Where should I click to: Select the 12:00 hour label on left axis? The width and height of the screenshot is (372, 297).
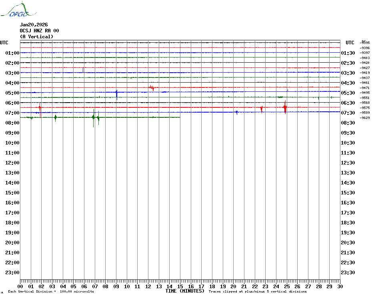(12, 163)
